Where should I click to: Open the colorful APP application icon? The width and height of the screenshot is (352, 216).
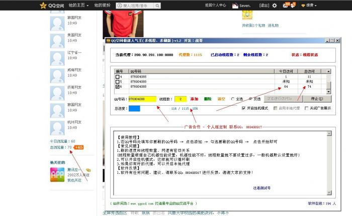pos(57,174)
